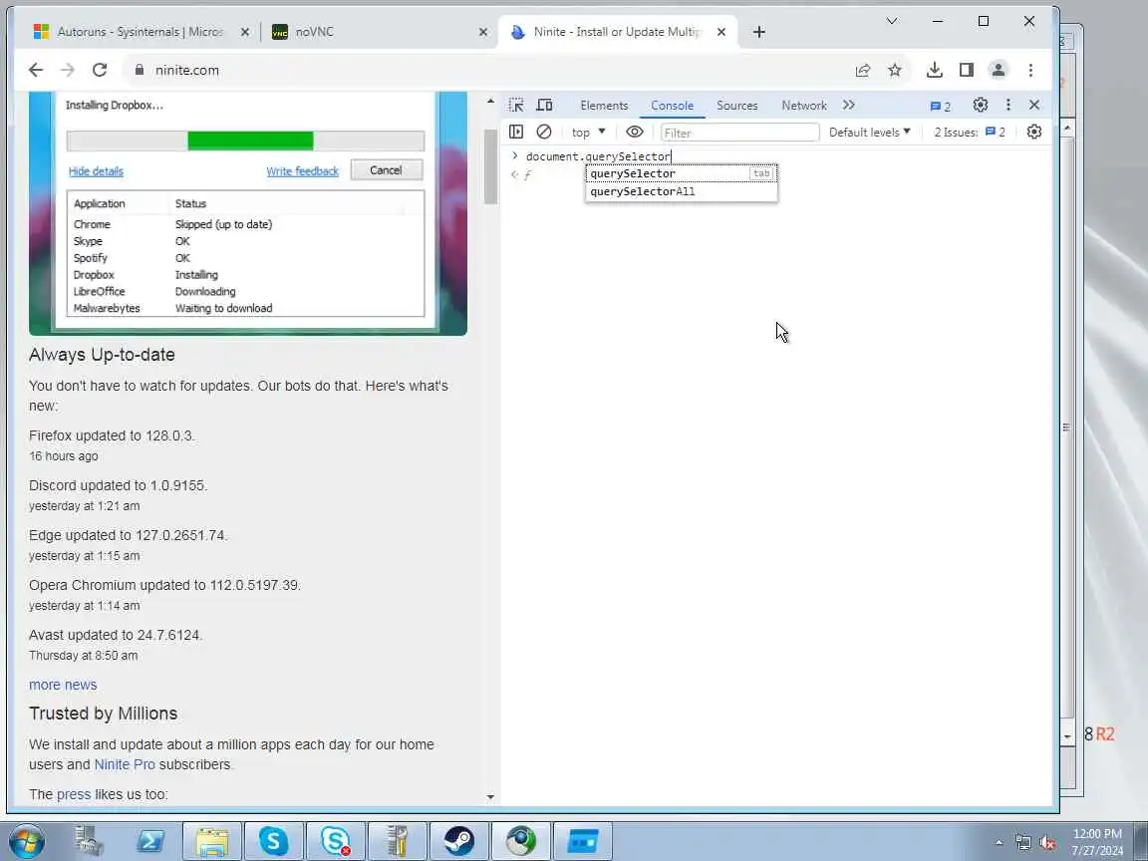
Task: Click the green install progress bar
Action: click(x=250, y=141)
